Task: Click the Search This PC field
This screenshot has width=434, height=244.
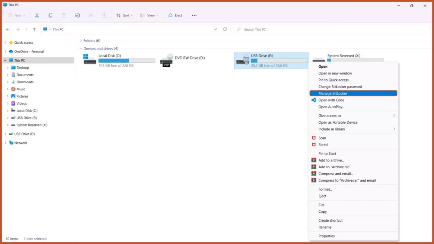Action: [x=331, y=29]
